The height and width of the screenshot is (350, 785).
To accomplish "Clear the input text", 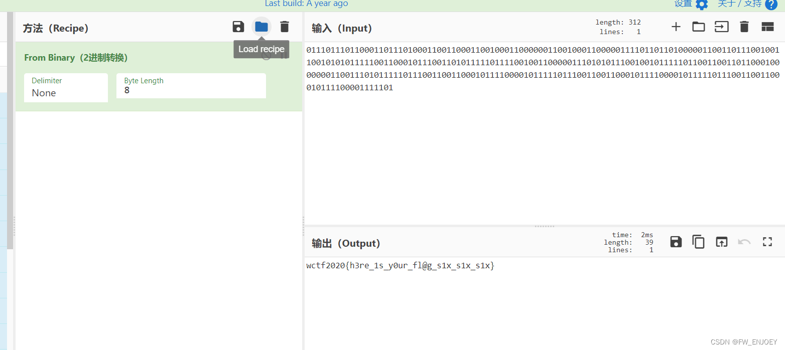I will (x=744, y=26).
